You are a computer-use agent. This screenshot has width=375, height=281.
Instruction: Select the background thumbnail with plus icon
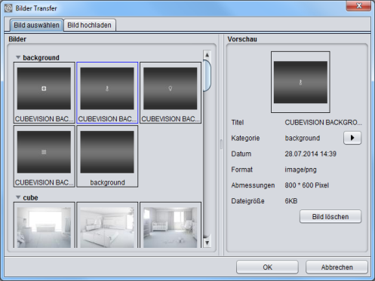(x=45, y=93)
